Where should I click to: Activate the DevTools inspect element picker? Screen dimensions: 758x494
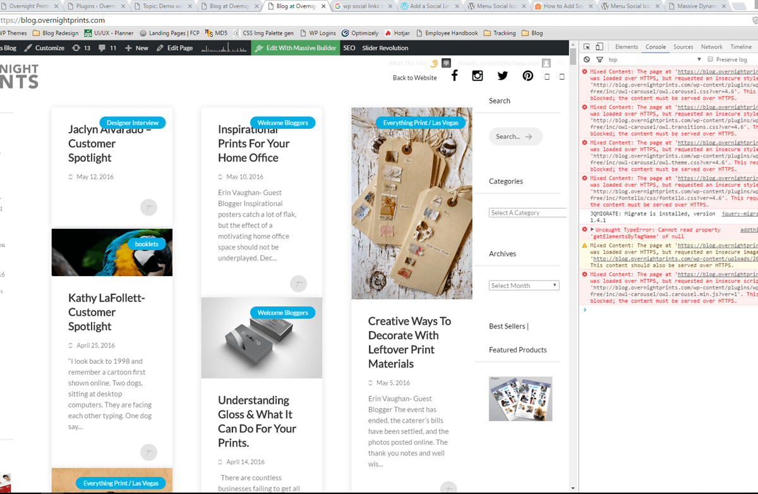point(587,47)
